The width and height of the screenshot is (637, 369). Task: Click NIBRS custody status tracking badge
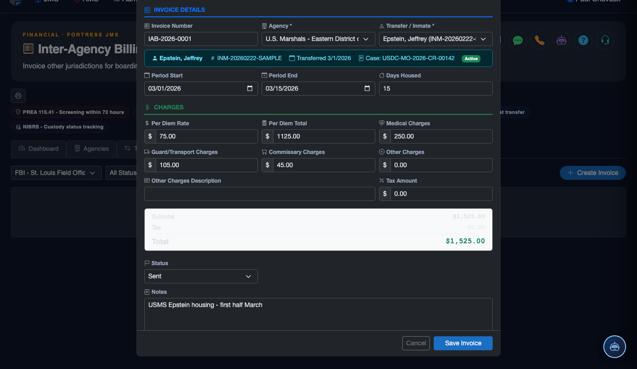[x=60, y=127]
